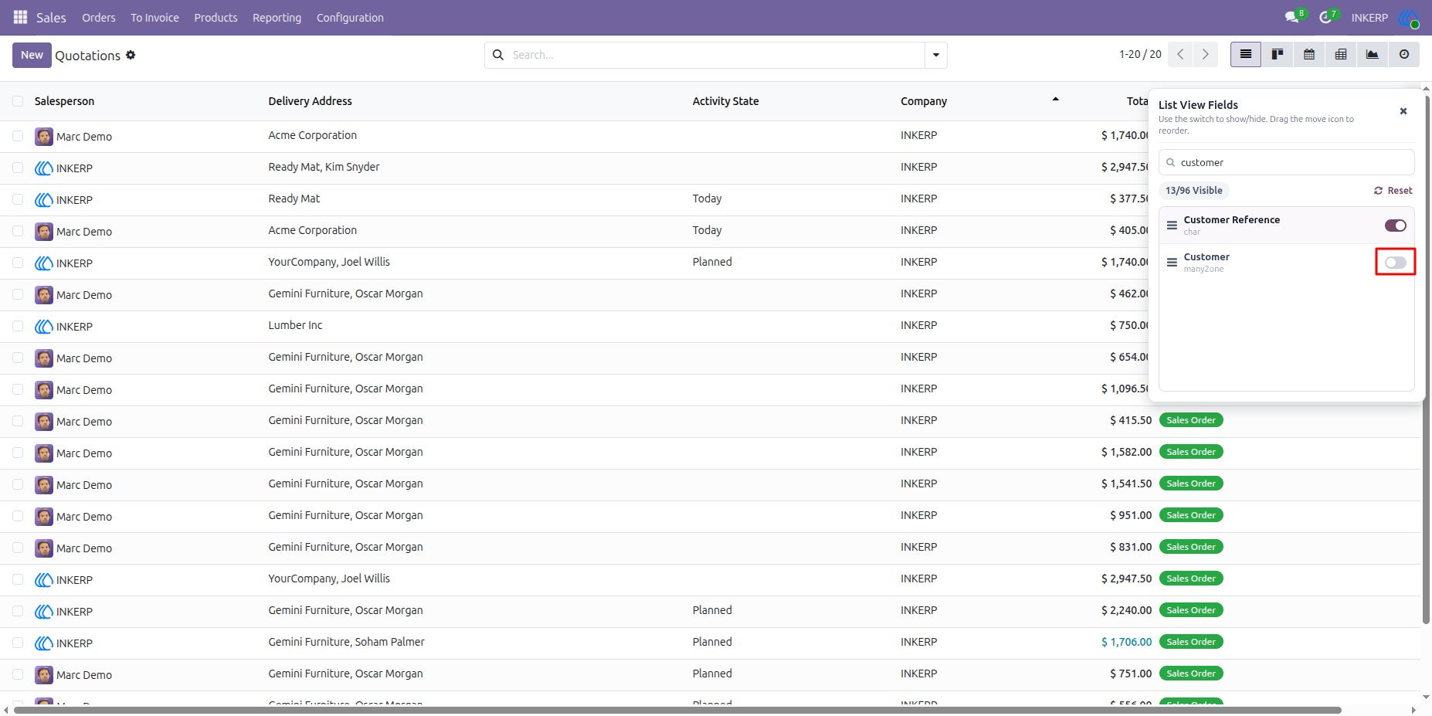Create a New quotation

tap(32, 55)
